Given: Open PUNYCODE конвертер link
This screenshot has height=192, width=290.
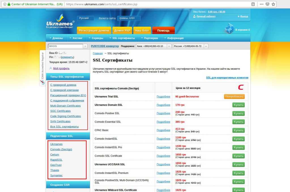Looking at the screenshot, I should 105,46.
